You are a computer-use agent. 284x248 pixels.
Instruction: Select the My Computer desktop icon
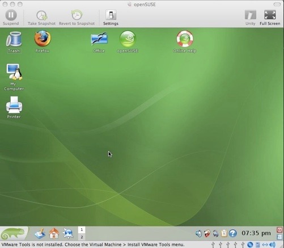point(14,77)
